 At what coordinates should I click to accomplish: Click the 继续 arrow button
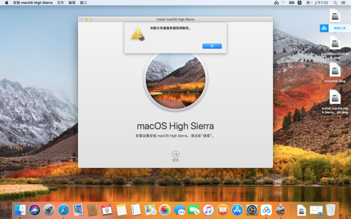(176, 154)
